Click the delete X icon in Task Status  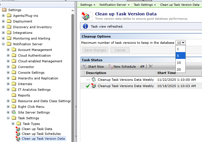coord(151,66)
